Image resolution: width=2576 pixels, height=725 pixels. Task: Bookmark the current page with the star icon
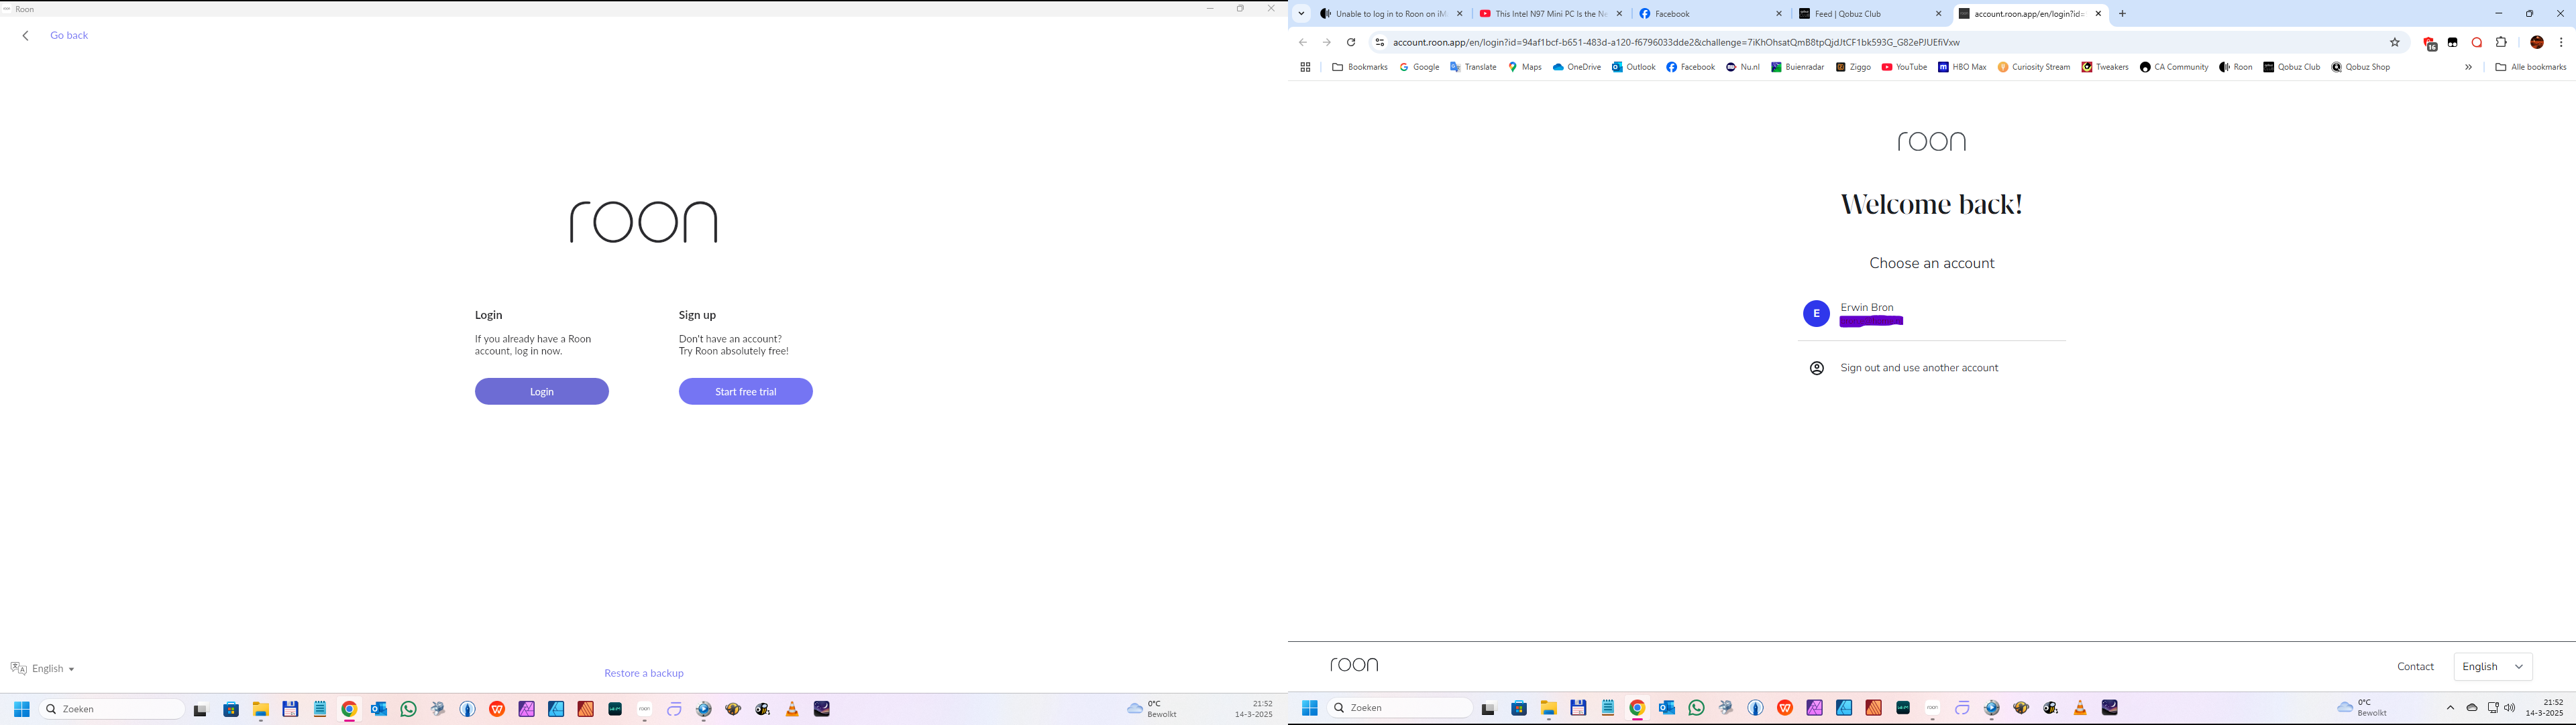(2395, 42)
